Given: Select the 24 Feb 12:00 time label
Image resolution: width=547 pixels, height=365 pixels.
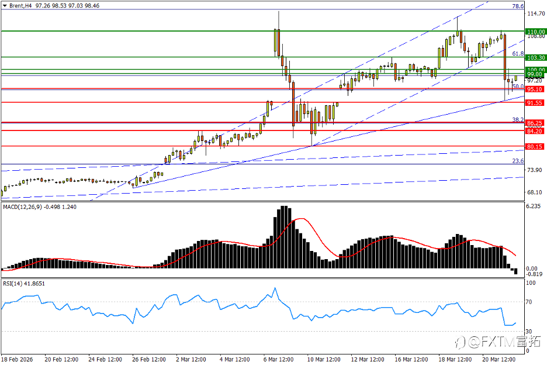Looking at the screenshot, I should [x=105, y=359].
